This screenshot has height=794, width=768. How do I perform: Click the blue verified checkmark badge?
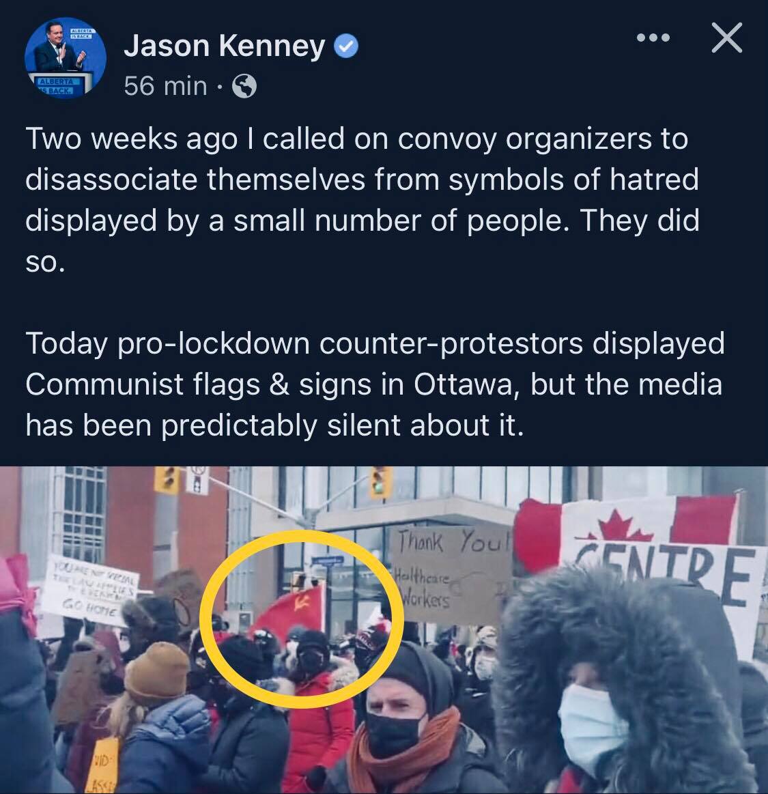pos(346,46)
